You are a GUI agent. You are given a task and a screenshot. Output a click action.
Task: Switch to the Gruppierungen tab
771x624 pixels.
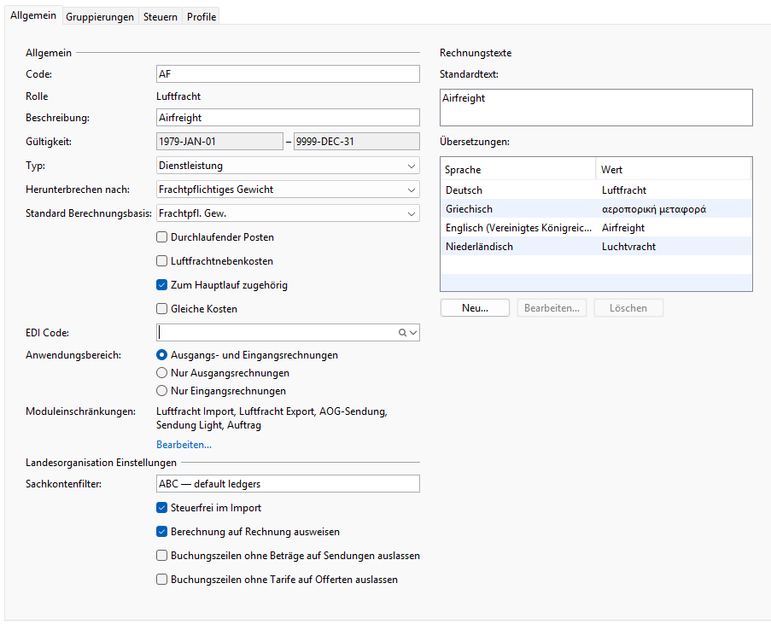coord(100,17)
